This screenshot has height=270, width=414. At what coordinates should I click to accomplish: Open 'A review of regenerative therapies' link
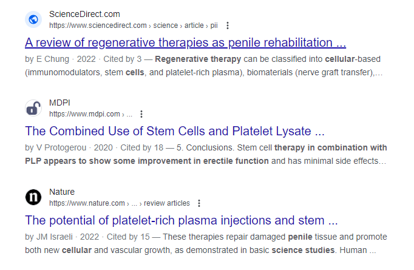click(x=185, y=42)
